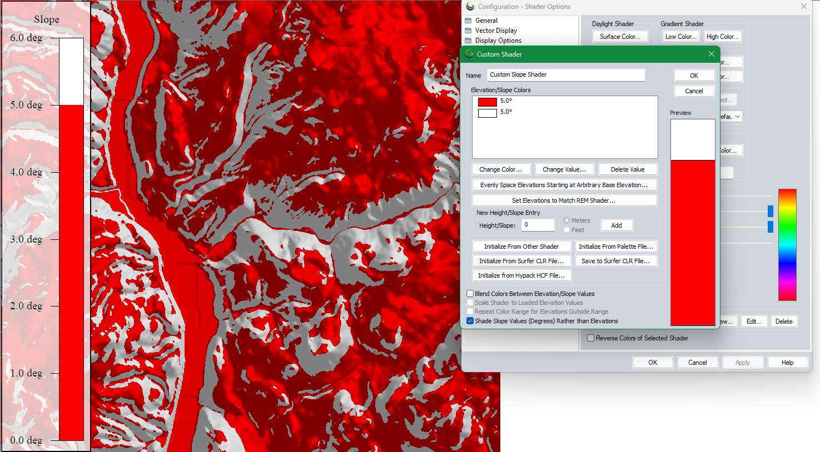Click the Height/Slope input field
This screenshot has height=452, width=820.
click(538, 225)
